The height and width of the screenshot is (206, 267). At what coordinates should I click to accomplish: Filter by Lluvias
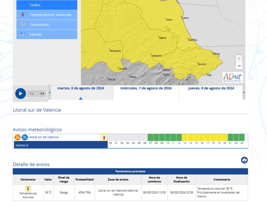47,34
